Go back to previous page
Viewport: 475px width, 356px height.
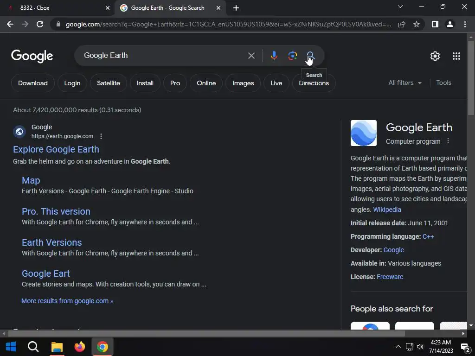pos(10,24)
